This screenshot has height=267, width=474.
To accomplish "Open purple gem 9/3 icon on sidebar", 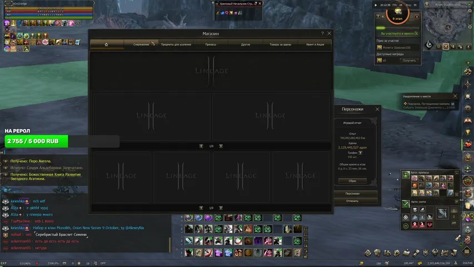I will click(468, 217).
